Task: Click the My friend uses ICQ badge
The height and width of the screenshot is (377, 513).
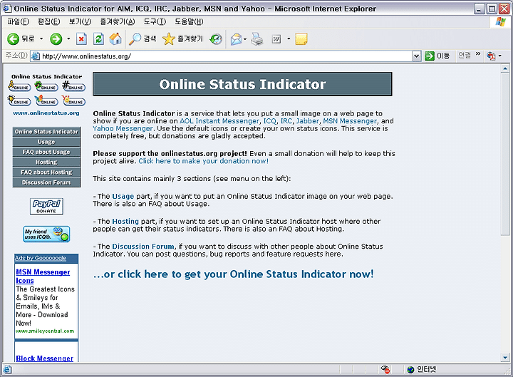Action: pos(46,234)
